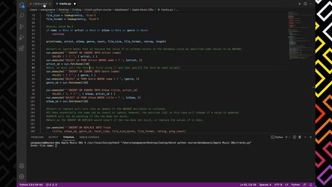
Task: Split the terminal panel
Action: click(295, 137)
